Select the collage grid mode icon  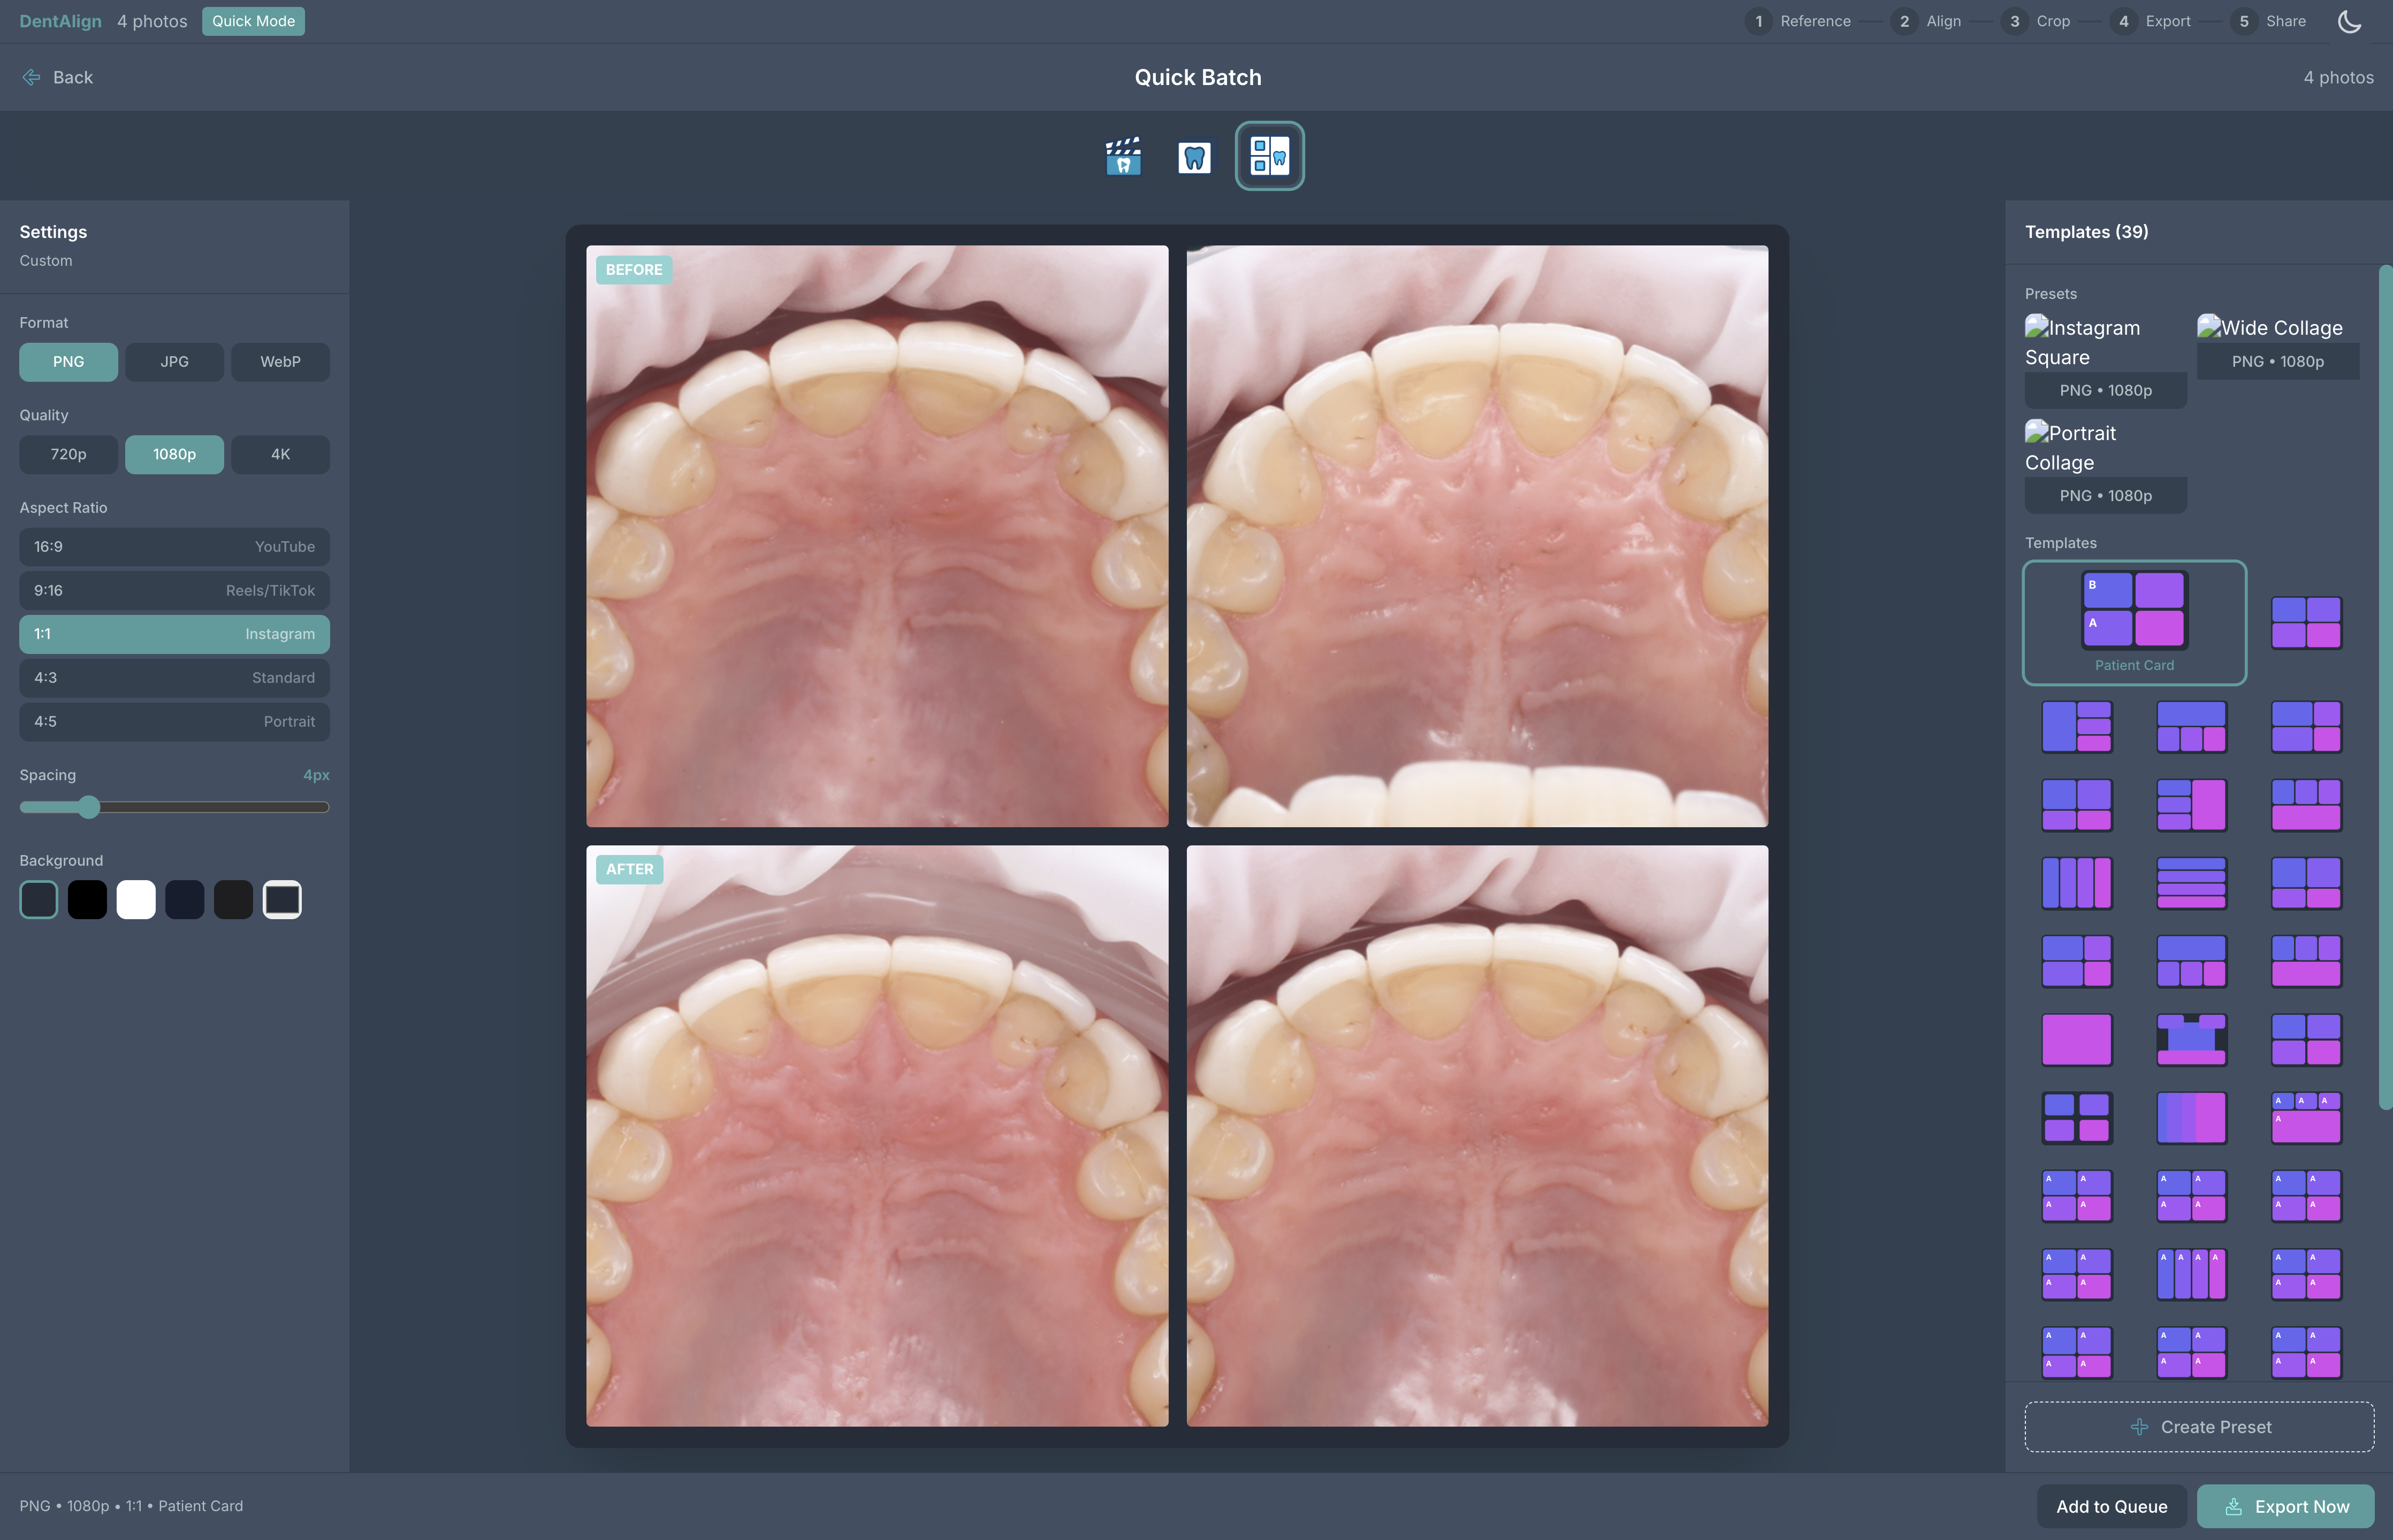point(1269,156)
